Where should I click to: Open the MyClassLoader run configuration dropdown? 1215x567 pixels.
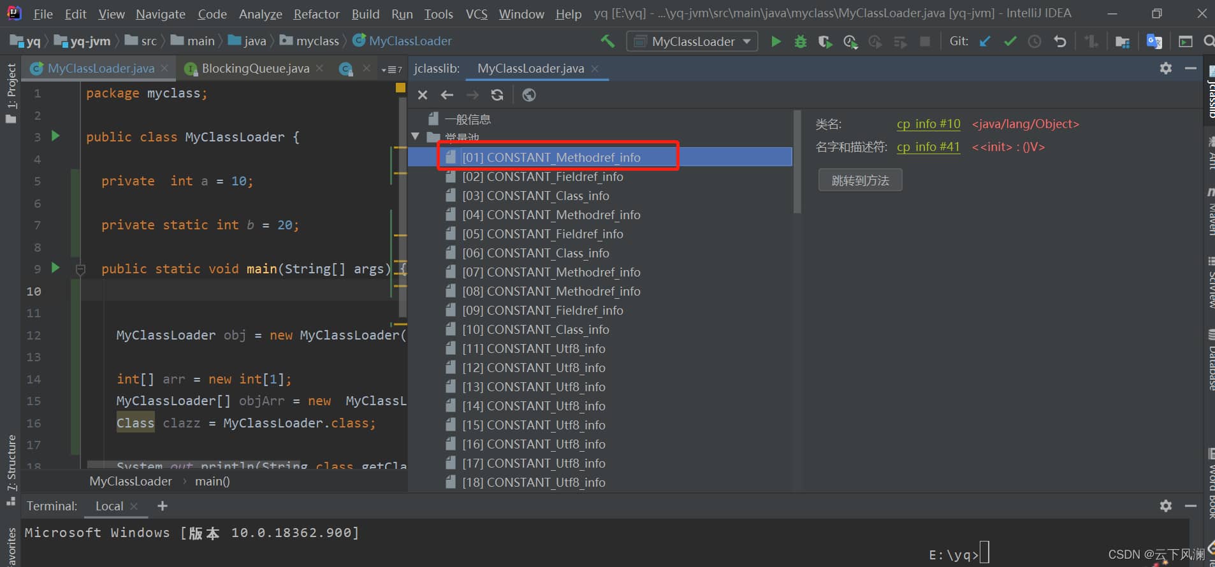point(693,41)
